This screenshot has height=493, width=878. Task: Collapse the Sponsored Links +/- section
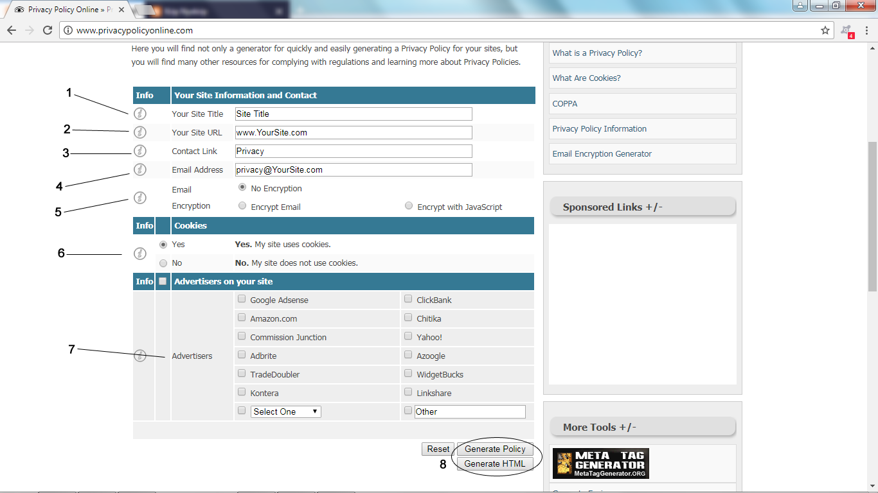click(x=643, y=207)
